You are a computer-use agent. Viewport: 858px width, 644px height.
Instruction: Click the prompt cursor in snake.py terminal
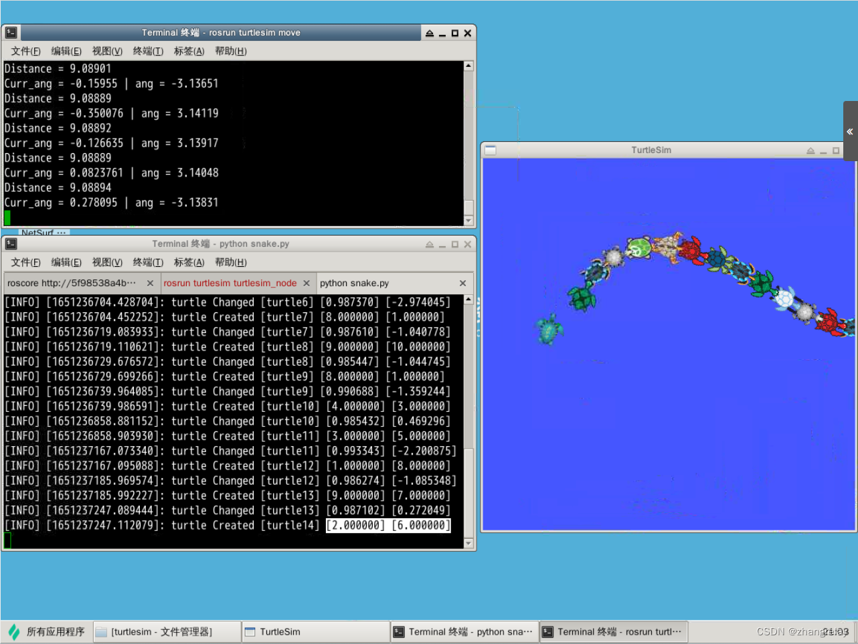[7, 540]
